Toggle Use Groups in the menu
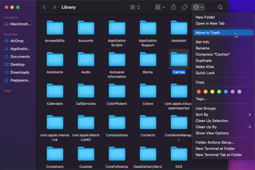This screenshot has height=170, width=255. [223, 109]
